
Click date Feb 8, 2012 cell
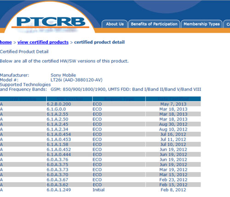coord(173,190)
